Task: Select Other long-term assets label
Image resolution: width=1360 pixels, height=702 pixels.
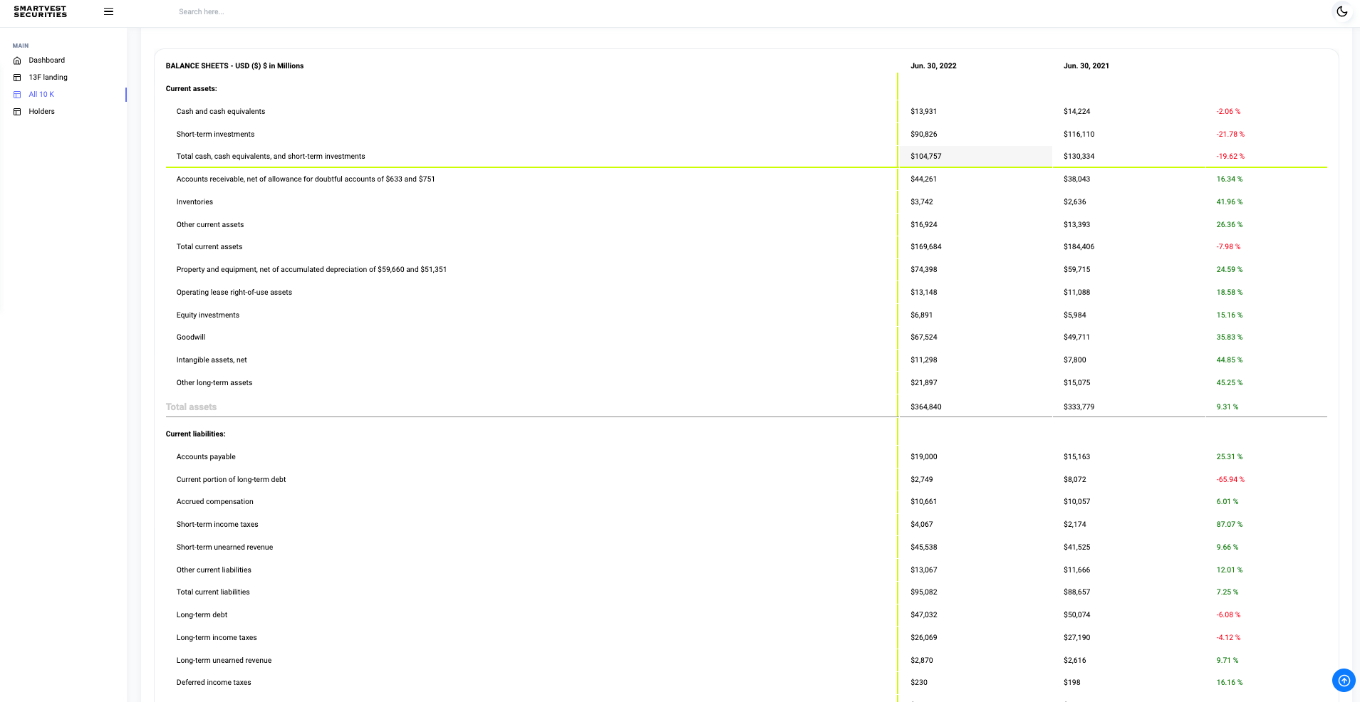Action: [214, 383]
